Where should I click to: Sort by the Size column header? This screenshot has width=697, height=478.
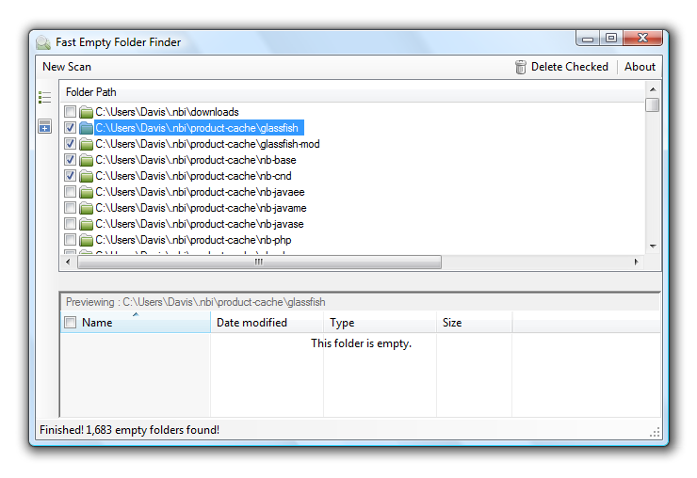point(475,322)
